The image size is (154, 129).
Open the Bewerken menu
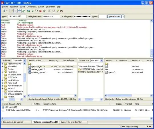coord(14,7)
